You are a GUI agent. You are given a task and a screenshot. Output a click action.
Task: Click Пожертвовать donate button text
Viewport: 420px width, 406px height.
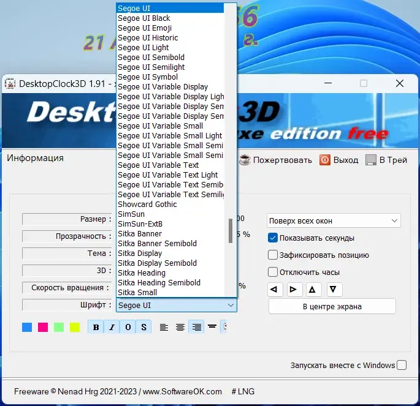pyautogui.click(x=282, y=160)
